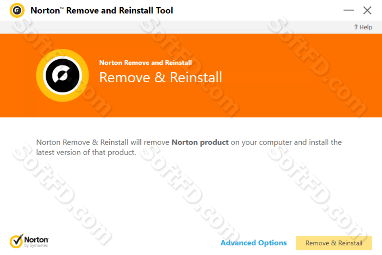The image size is (382, 255).
Task: Click the black circle inside the yellow Norton ring
Action: [62, 75]
